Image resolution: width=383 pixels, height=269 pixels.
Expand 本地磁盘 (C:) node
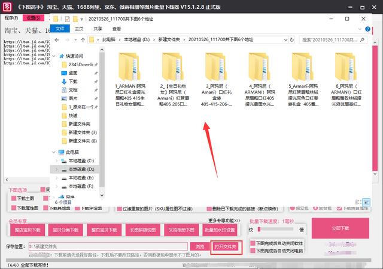tap(57, 160)
